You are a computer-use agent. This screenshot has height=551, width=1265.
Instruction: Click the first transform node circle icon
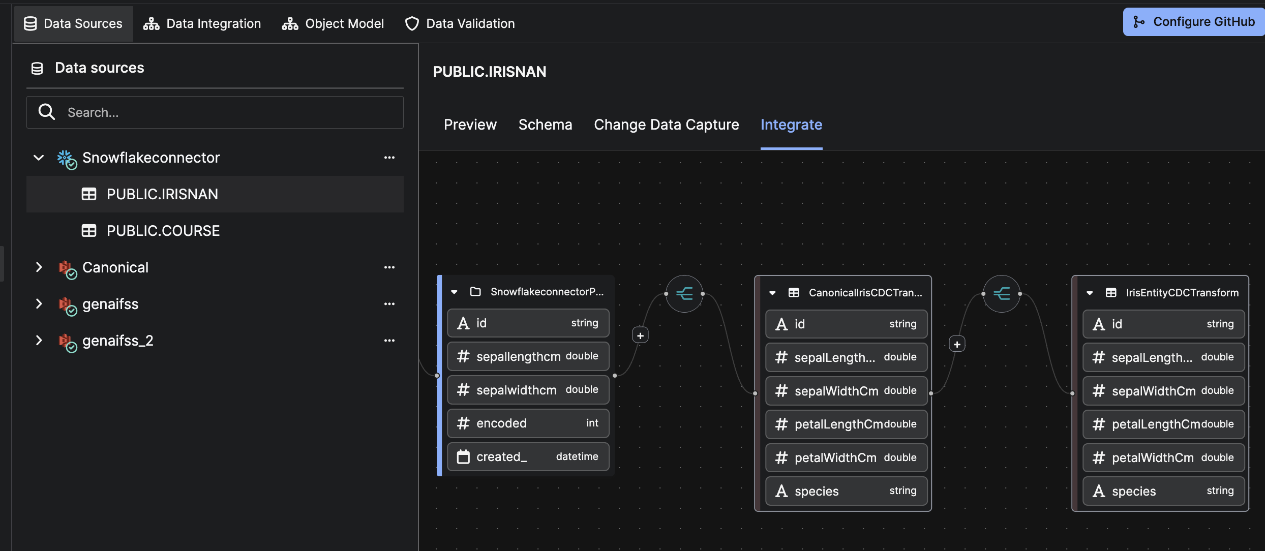click(x=684, y=294)
